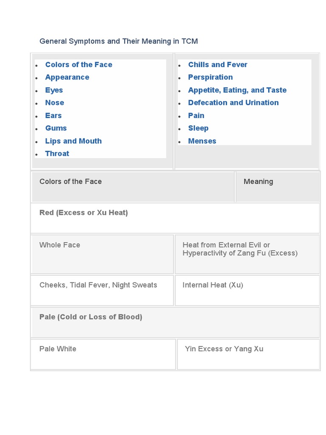Click the Perspiration link
326x435 pixels.
210,77
